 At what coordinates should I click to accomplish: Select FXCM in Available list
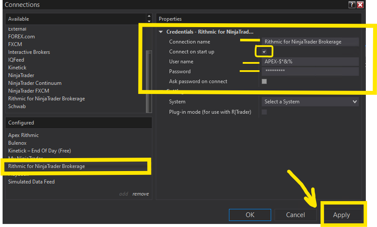(15, 44)
